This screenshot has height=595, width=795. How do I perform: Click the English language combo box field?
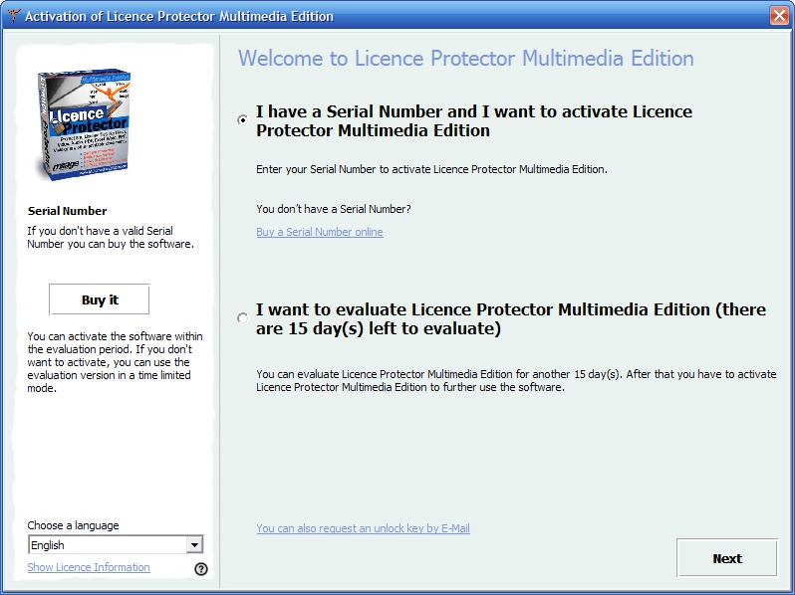pyautogui.click(x=106, y=545)
